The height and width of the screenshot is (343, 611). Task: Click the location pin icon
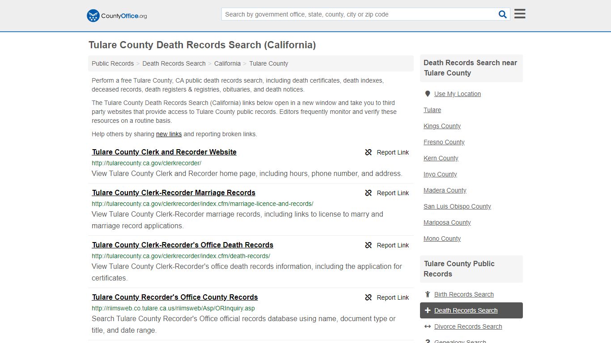coord(428,94)
